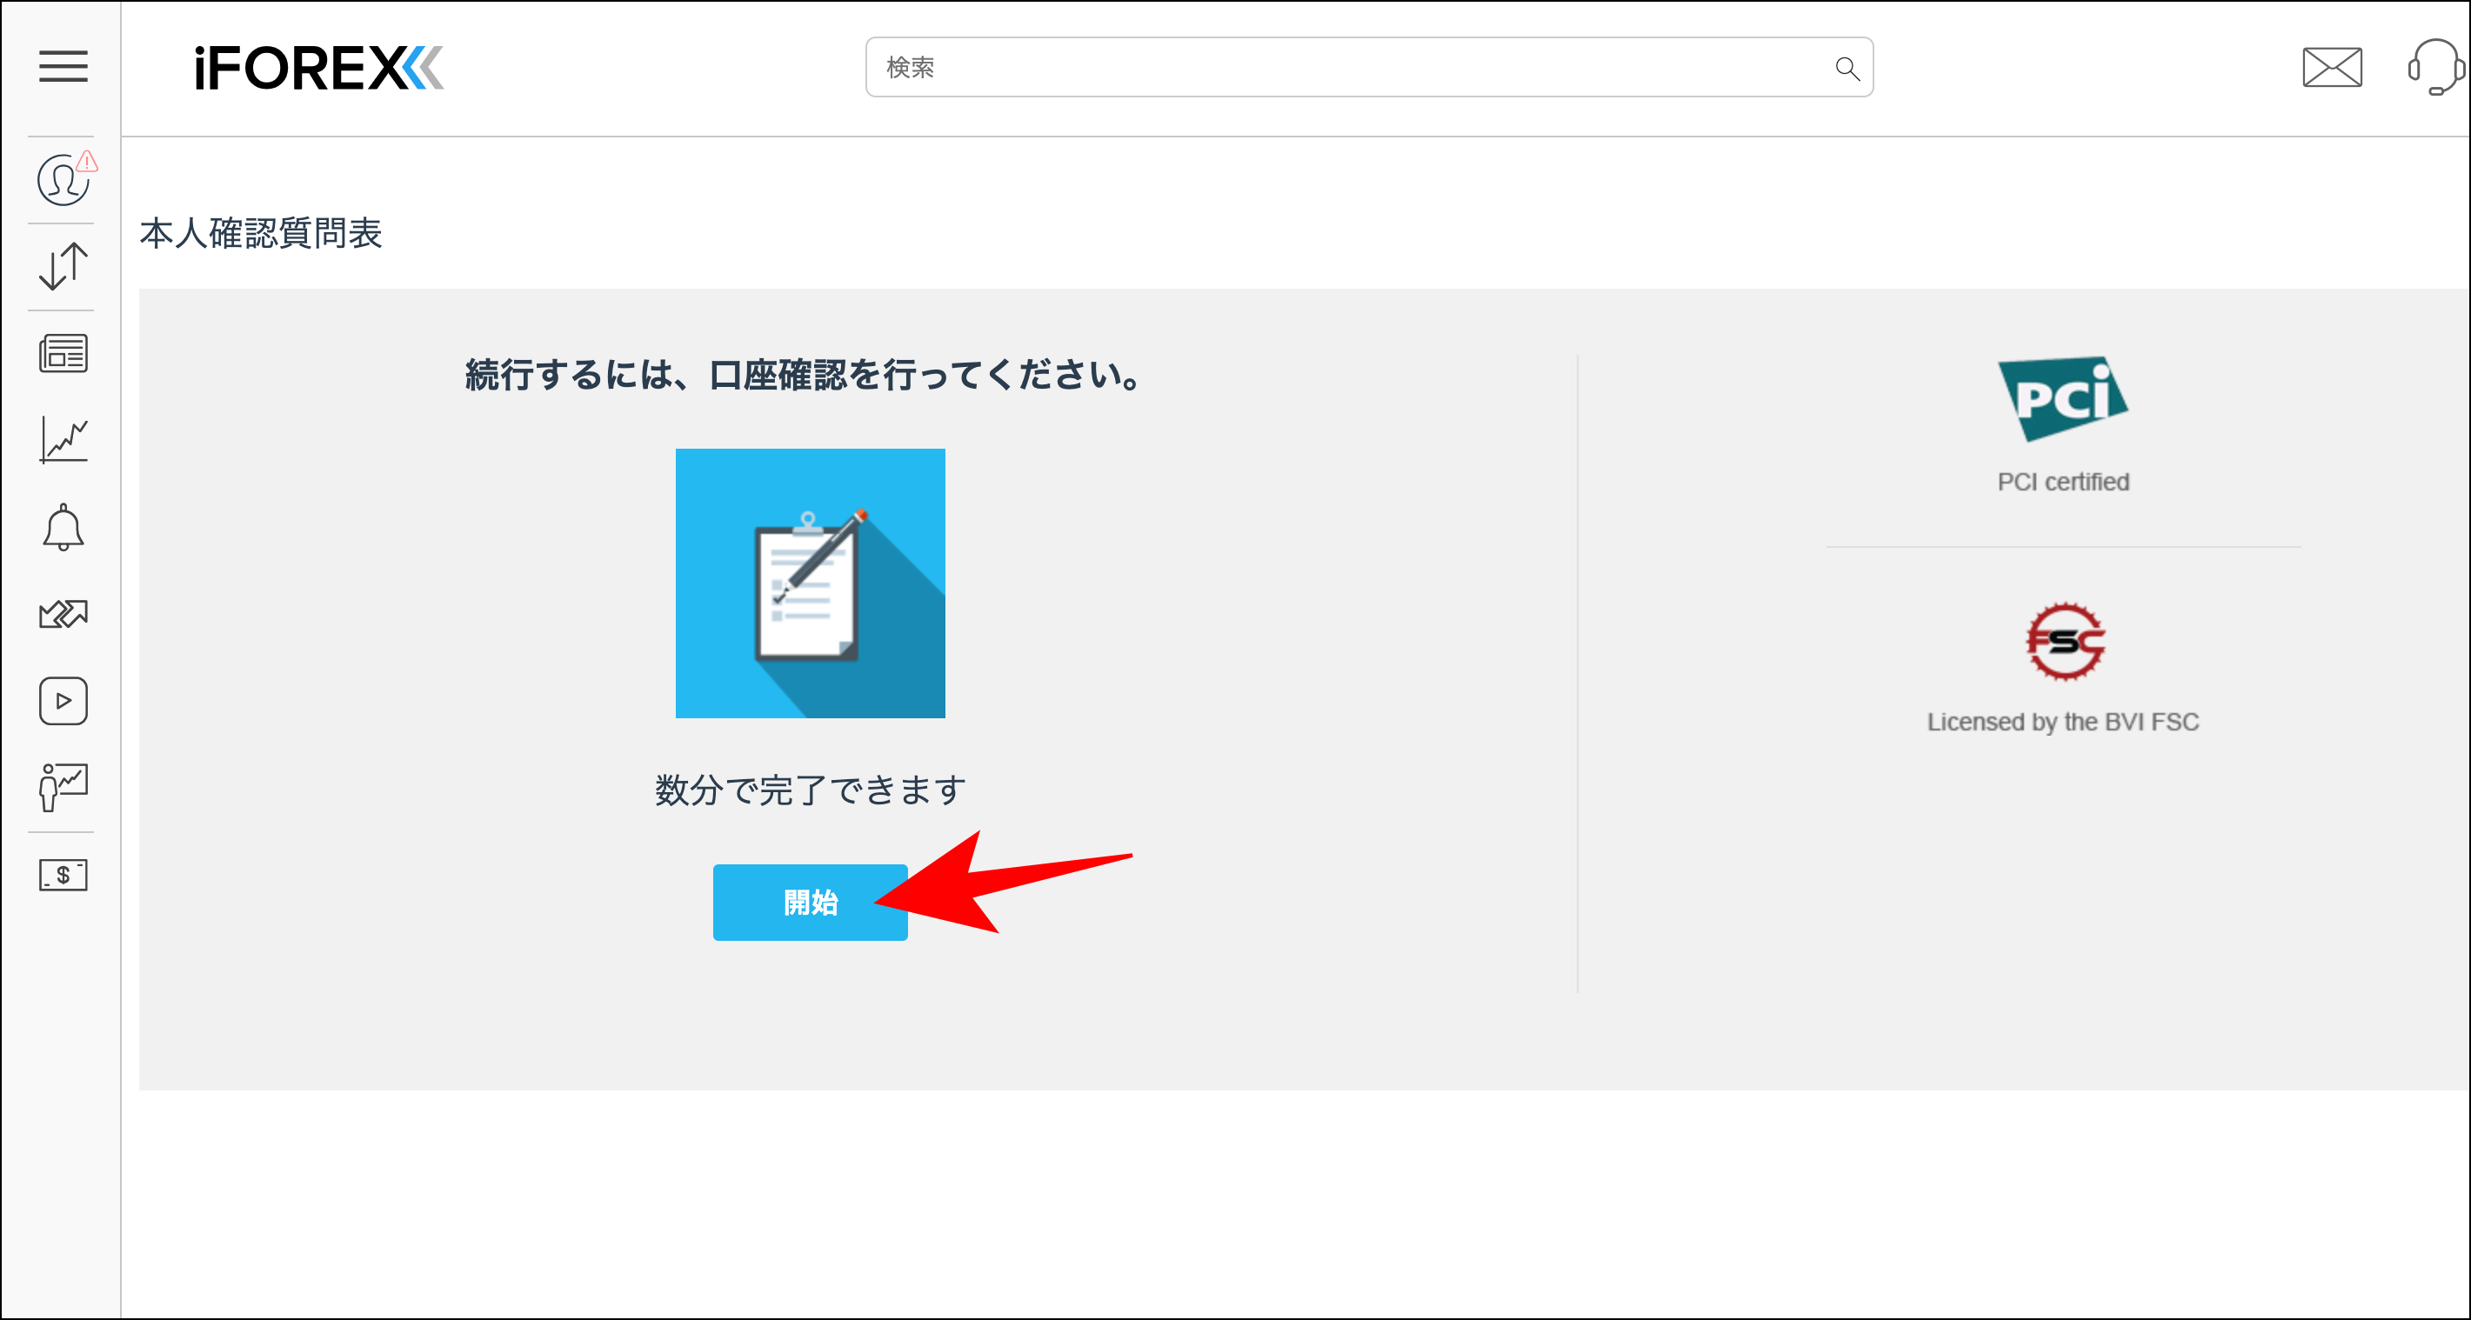This screenshot has width=2471, height=1320.
Task: Run a search with the magnifier icon
Action: [x=1847, y=68]
